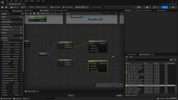Click Add in the My Blueprint panel
This screenshot has width=178, height=100.
(x=4, y=14)
